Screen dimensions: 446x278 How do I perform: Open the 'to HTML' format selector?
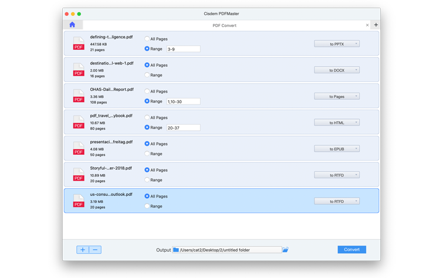coord(337,123)
